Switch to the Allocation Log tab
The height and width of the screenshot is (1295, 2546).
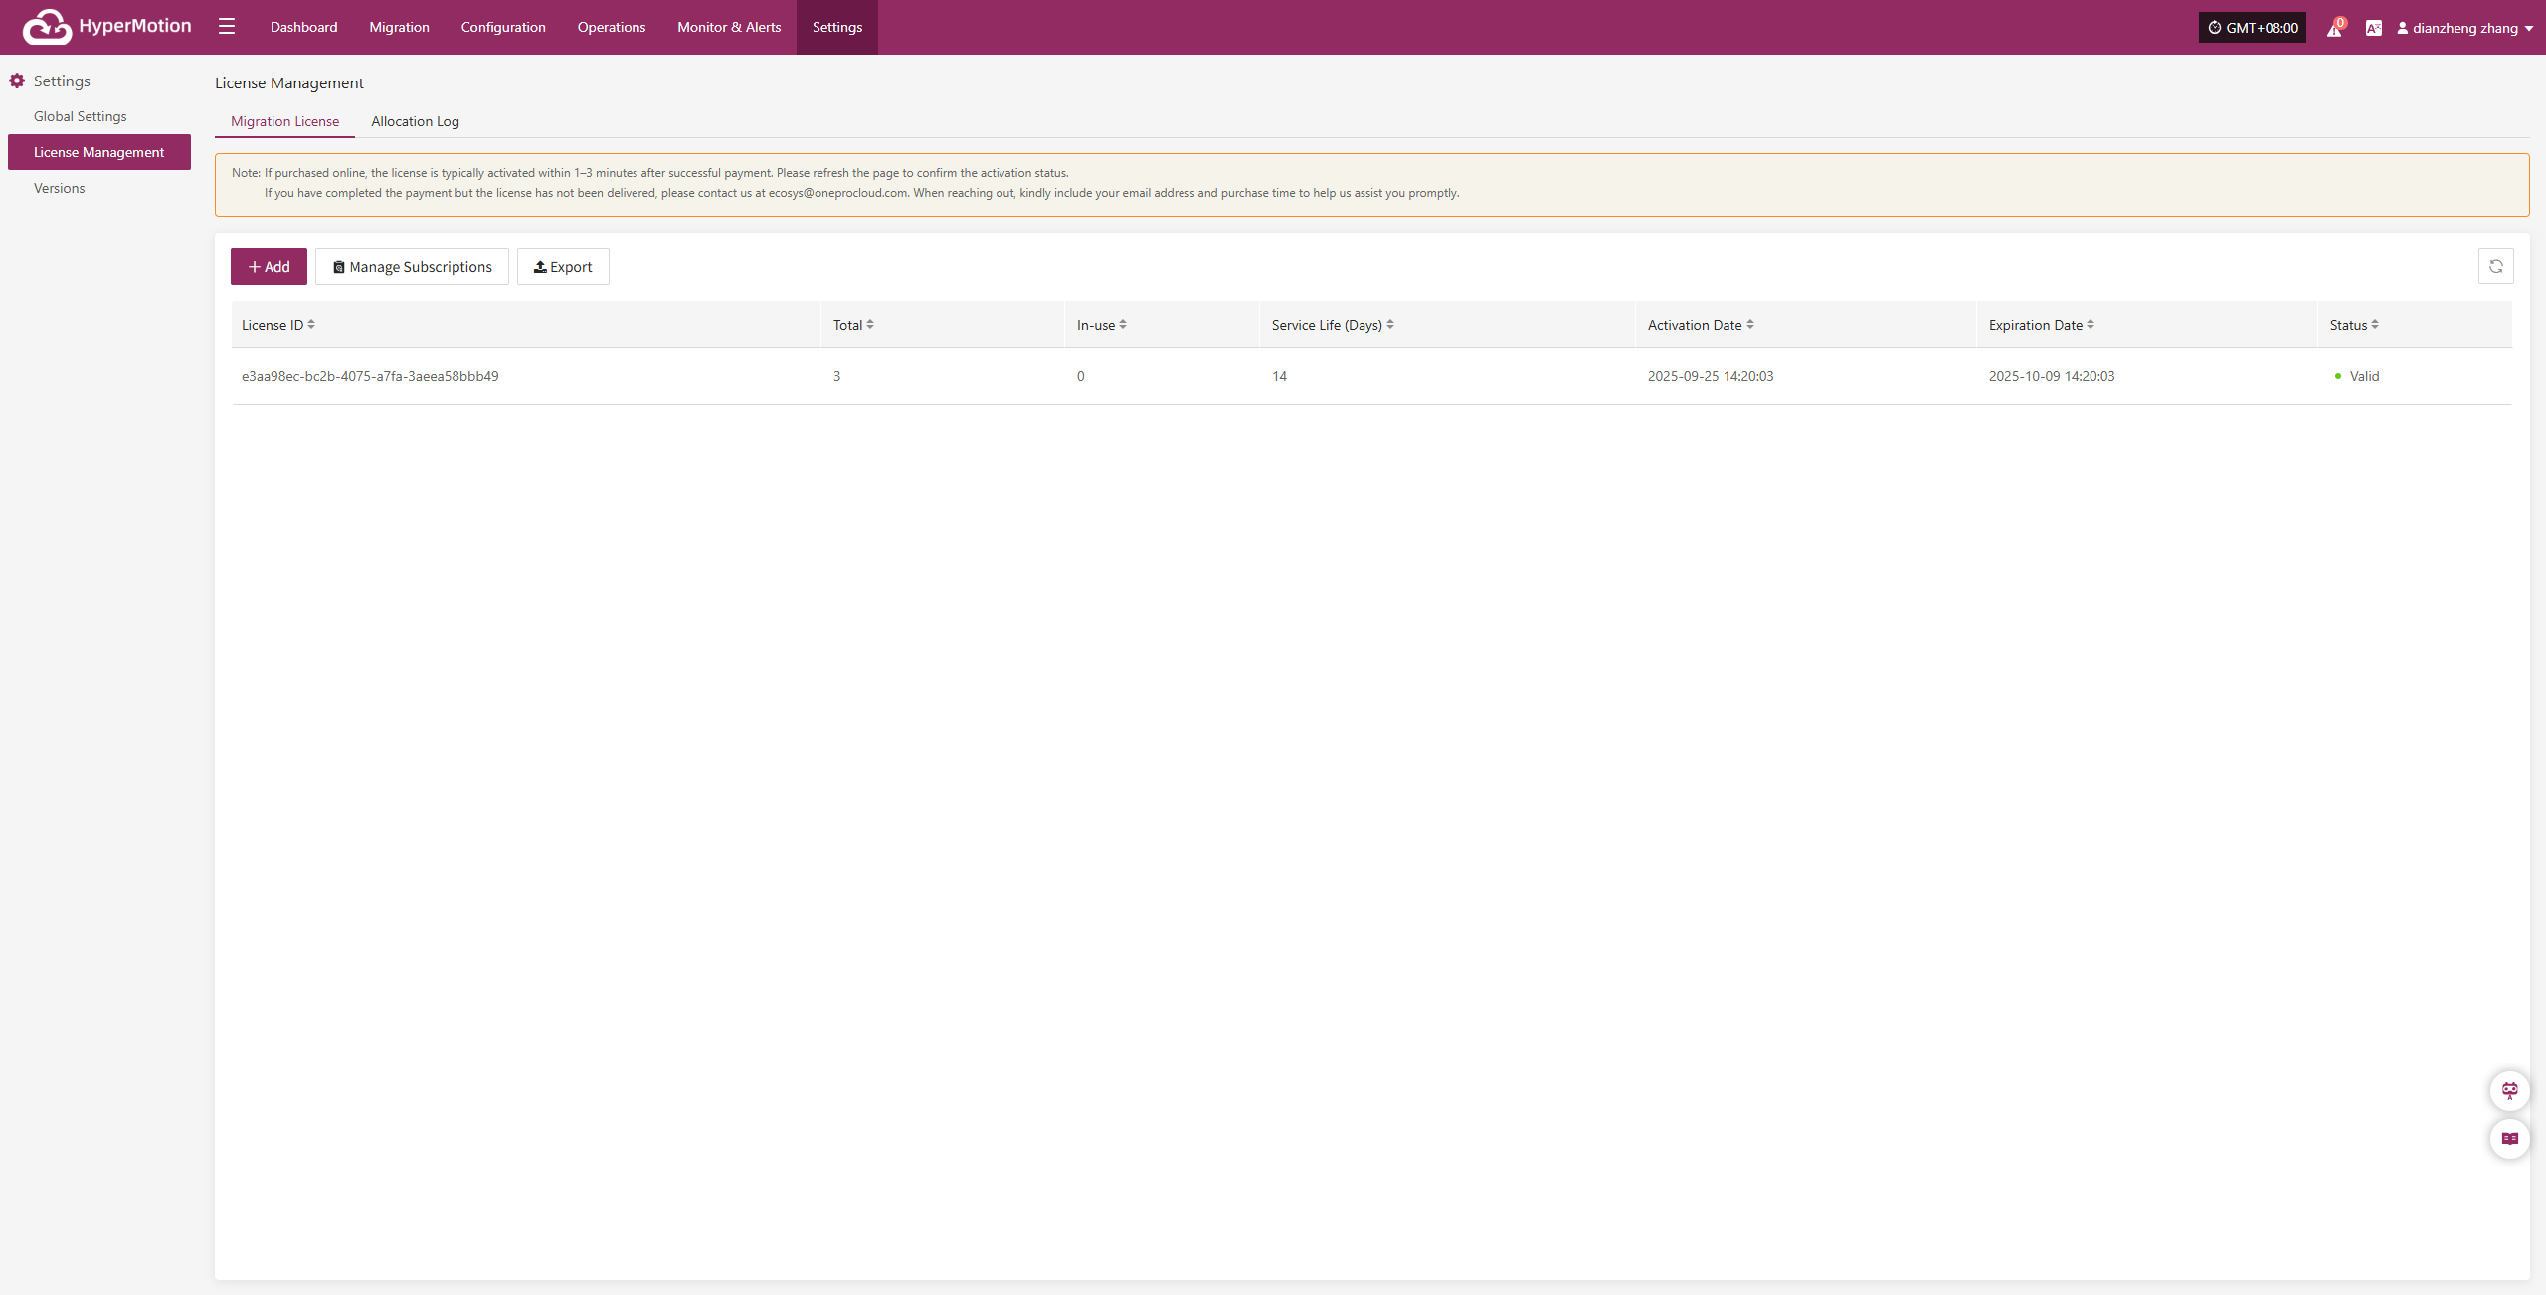tap(415, 121)
